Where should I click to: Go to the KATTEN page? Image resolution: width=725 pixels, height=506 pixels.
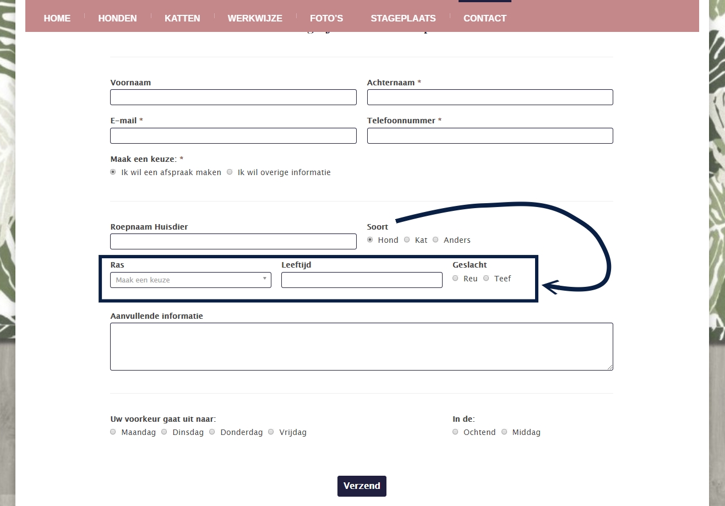point(182,18)
